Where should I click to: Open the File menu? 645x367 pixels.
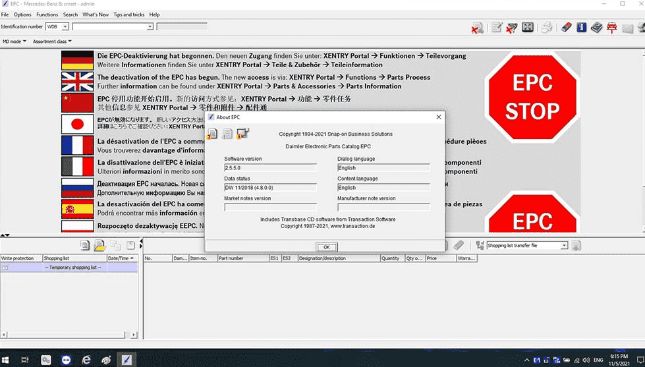coord(5,14)
